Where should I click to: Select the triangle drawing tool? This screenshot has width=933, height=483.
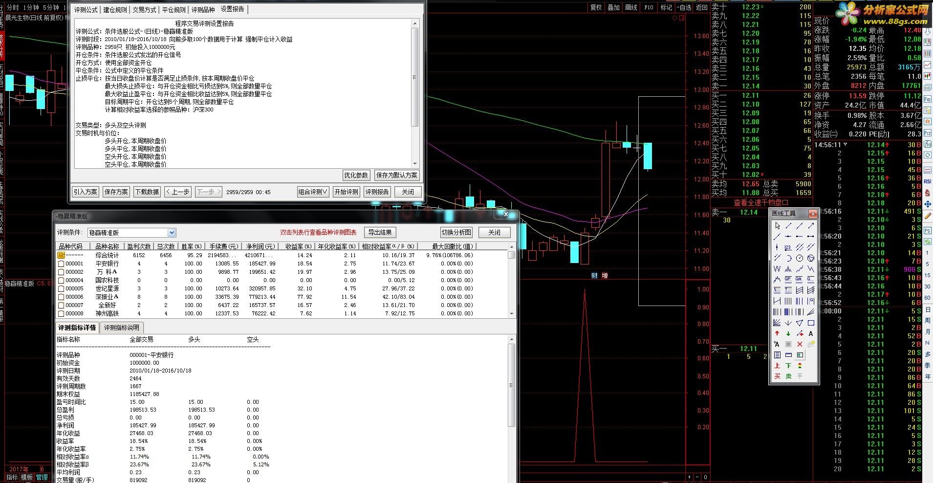coord(799,323)
